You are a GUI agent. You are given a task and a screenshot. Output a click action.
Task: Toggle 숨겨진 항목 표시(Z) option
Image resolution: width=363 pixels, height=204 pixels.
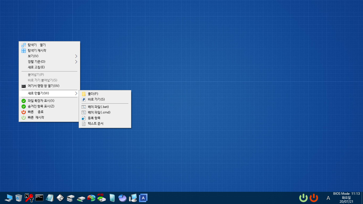tap(49, 106)
